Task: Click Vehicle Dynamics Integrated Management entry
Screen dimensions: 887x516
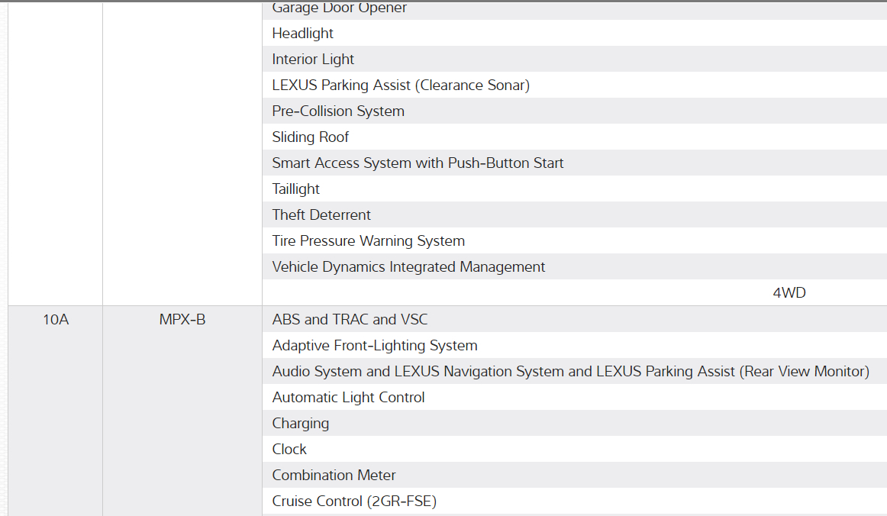Action: [408, 267]
